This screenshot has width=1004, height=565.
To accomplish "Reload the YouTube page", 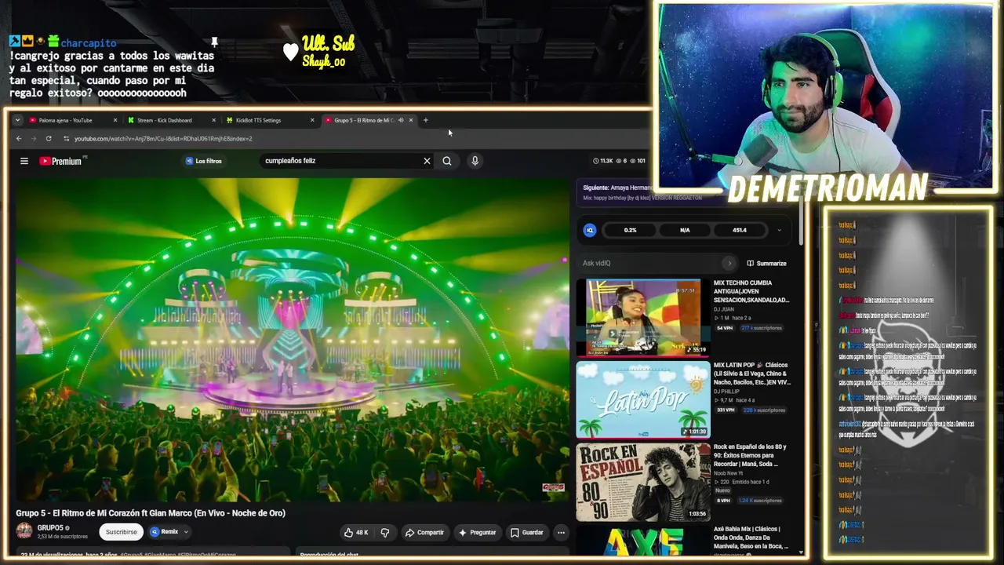I will [49, 139].
